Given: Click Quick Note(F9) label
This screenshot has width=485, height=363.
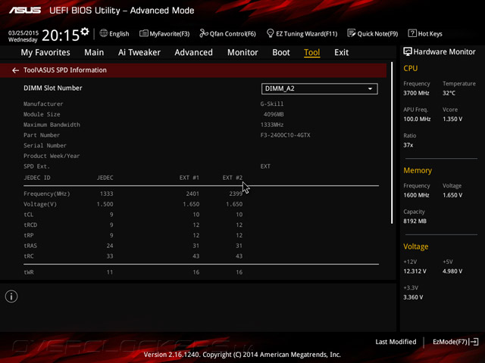Looking at the screenshot, I should coord(377,34).
